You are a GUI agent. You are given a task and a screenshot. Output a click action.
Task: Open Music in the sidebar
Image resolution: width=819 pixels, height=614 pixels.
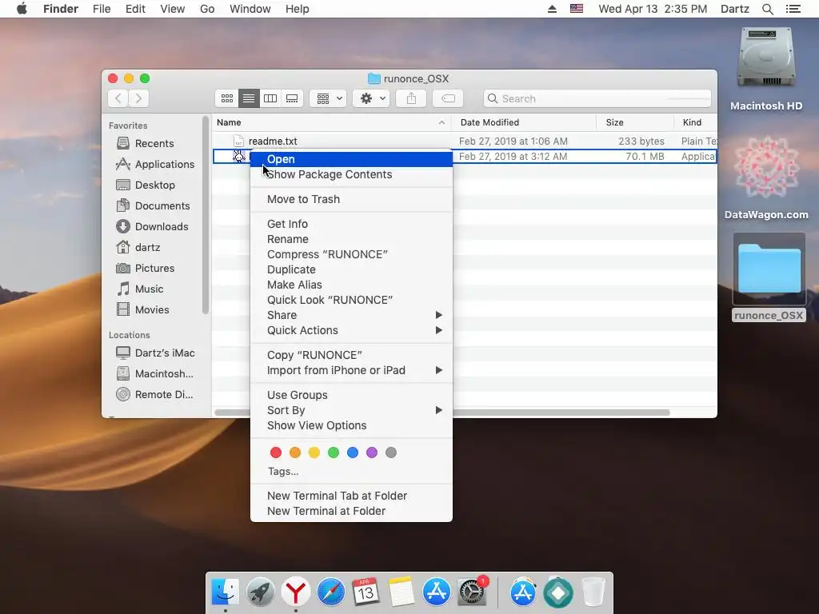tap(139, 289)
